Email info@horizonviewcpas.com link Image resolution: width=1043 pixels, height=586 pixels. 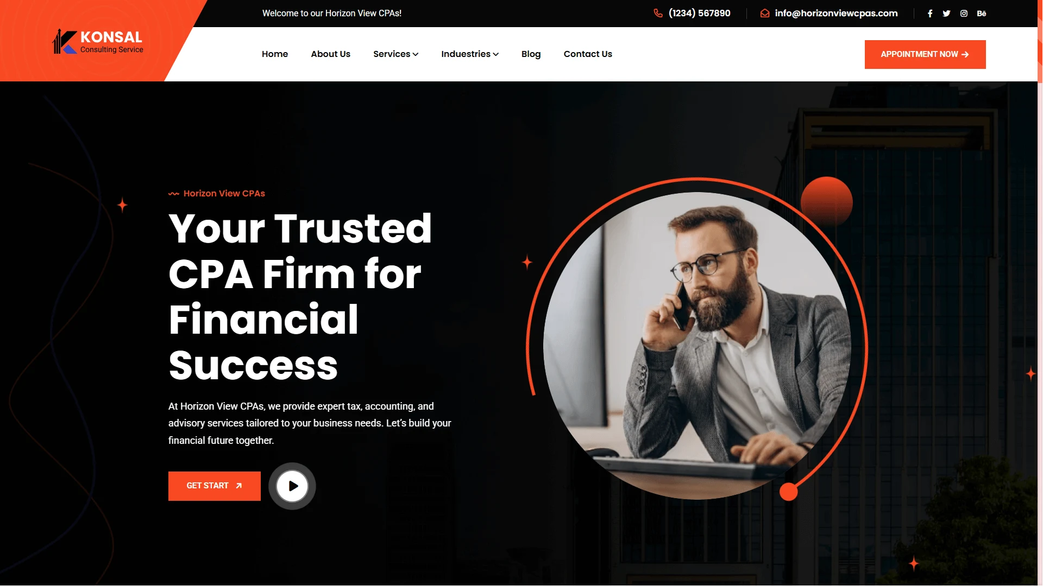pyautogui.click(x=836, y=13)
